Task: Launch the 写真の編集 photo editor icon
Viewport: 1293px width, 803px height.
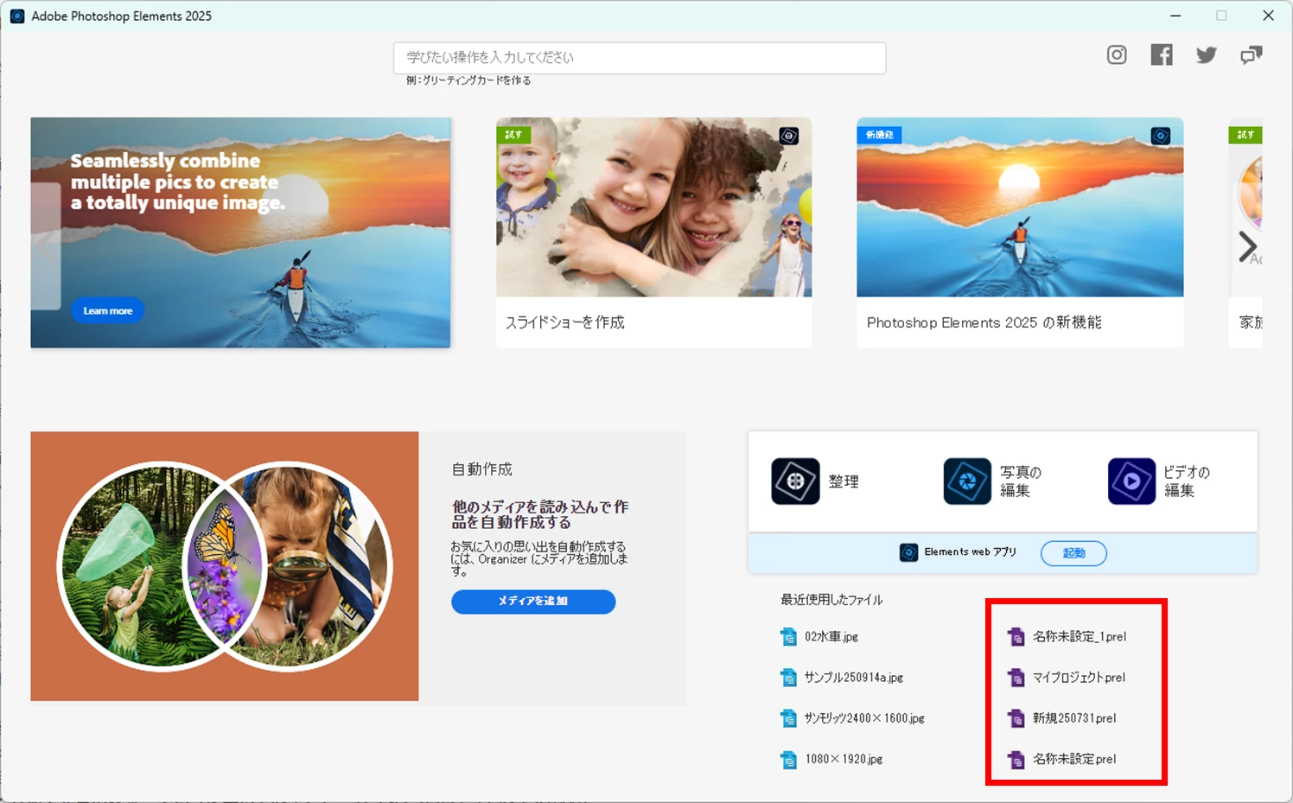Action: click(x=967, y=481)
